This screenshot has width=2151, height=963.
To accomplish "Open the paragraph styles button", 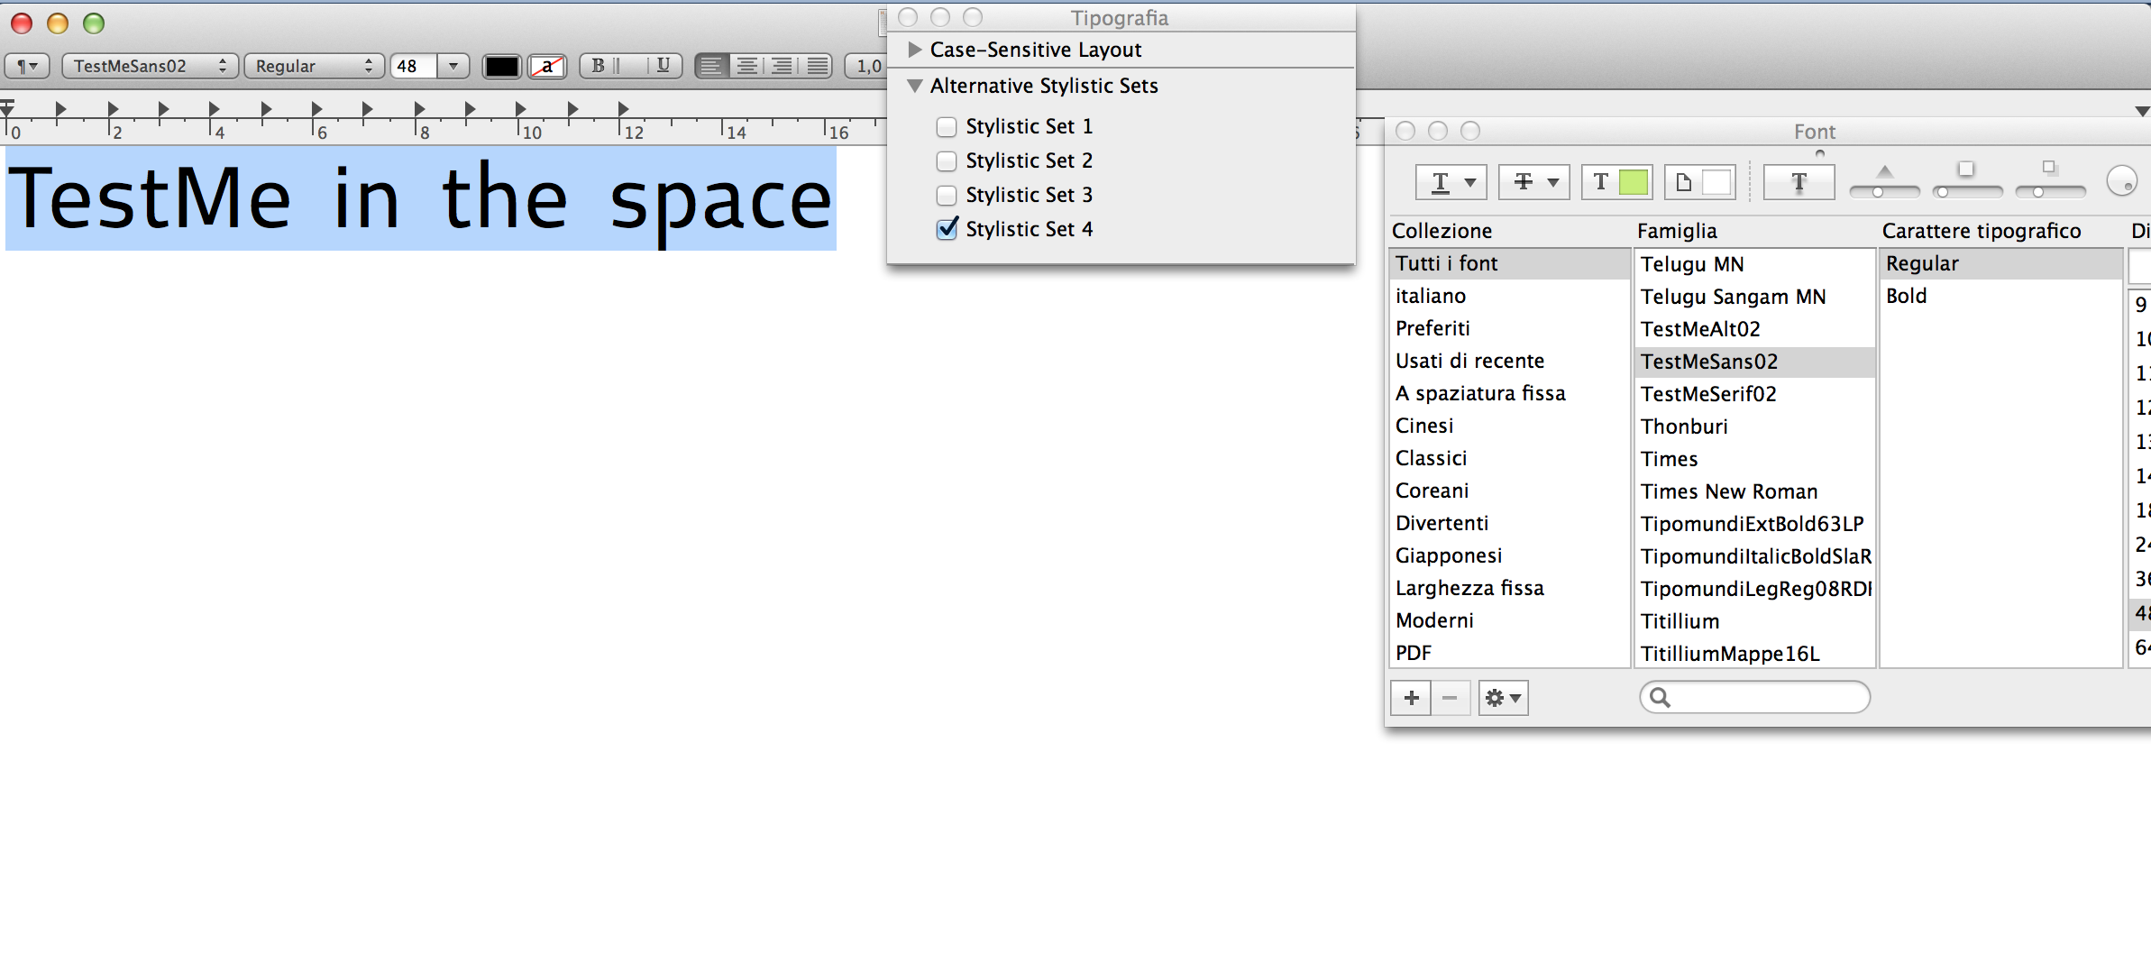I will (x=27, y=66).
